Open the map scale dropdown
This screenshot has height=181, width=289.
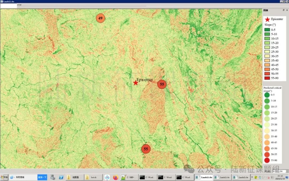click(287, 171)
